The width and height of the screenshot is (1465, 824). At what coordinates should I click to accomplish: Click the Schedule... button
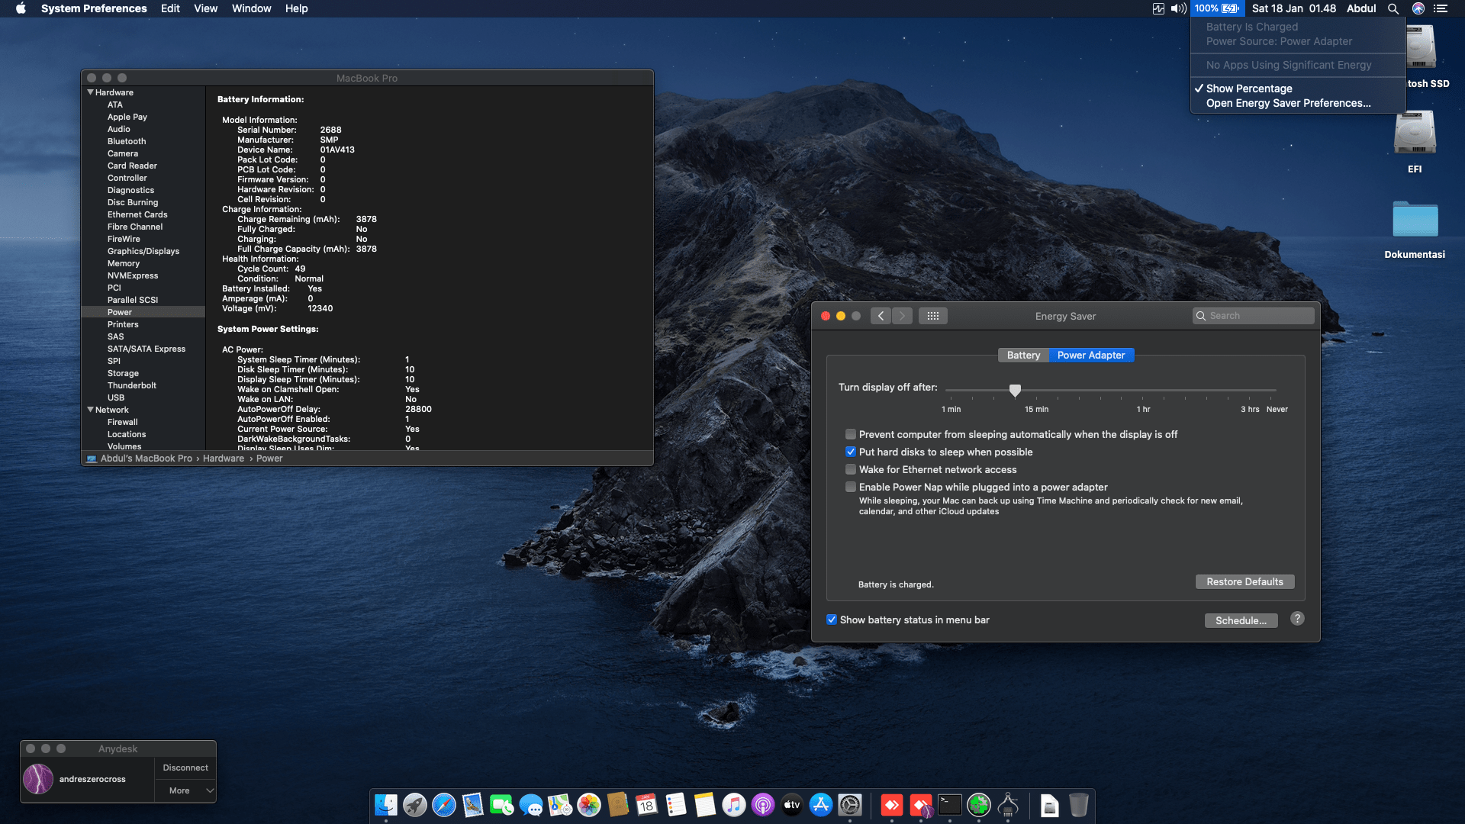point(1241,621)
